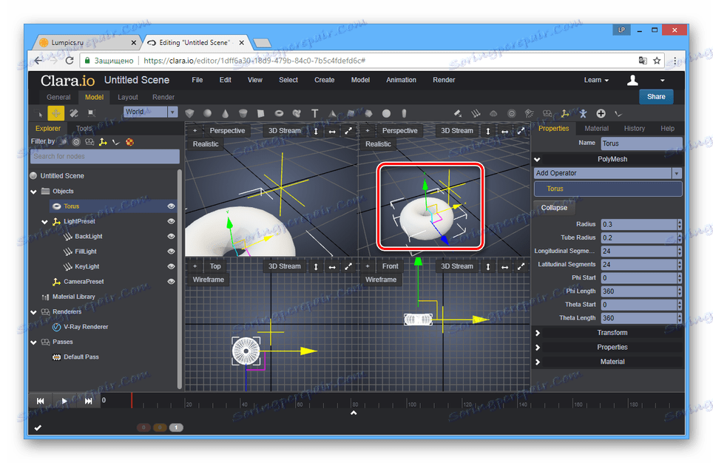
Task: Create a Sphere primitive from toolbar
Action: 208,113
